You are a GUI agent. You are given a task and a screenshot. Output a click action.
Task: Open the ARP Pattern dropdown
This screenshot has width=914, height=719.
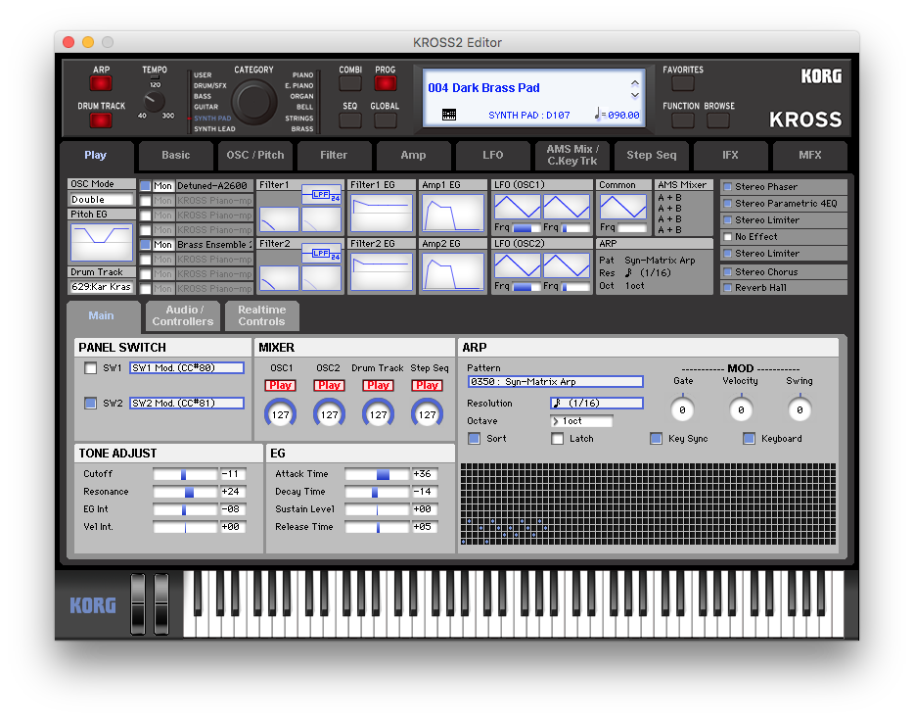(x=555, y=382)
